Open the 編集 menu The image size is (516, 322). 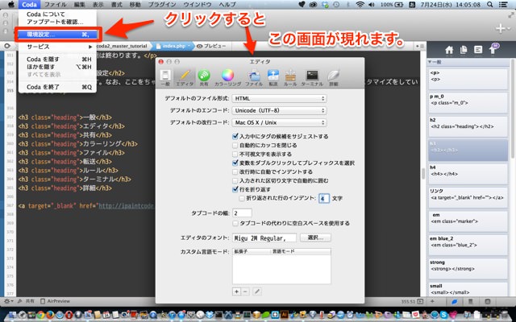(x=79, y=5)
